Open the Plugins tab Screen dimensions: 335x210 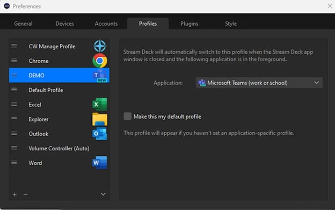pos(190,24)
